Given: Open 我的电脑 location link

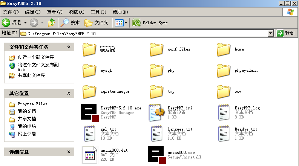Looking at the screenshot, I should [27, 126].
